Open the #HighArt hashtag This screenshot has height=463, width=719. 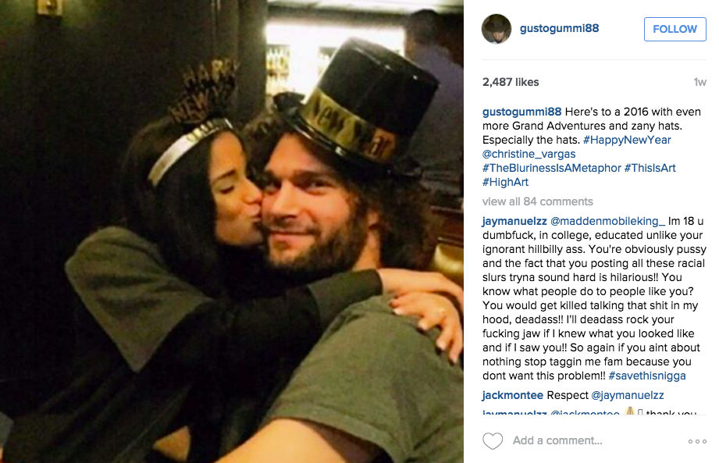[505, 182]
